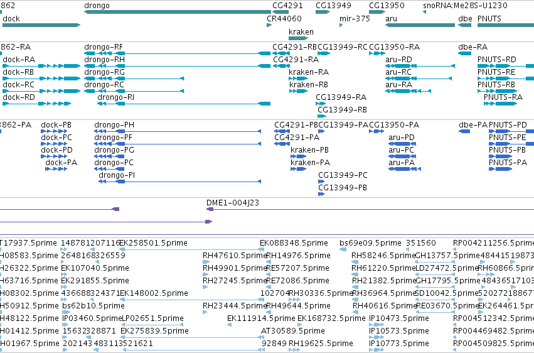Select transcript kraken-RA
The height and width of the screenshot is (353, 534).
(298, 79)
